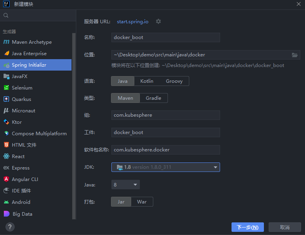
Task: Click the Ktor diamond icon
Action: (x=6, y=122)
